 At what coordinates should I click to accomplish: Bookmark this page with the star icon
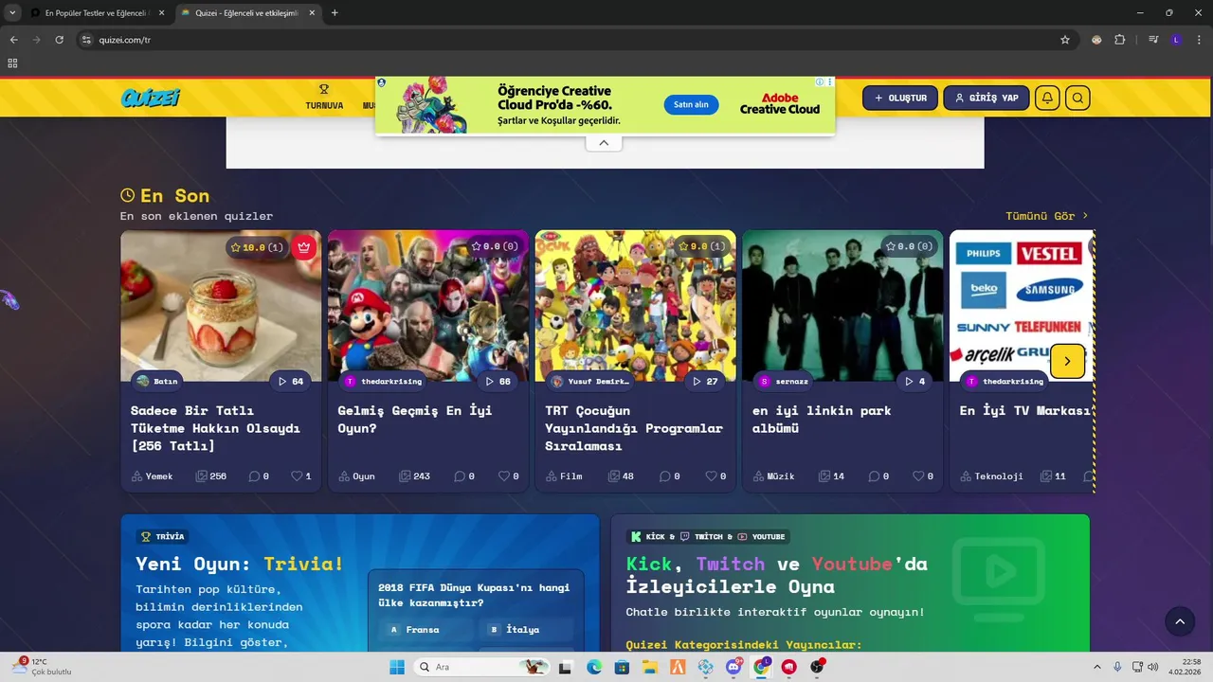[1065, 40]
